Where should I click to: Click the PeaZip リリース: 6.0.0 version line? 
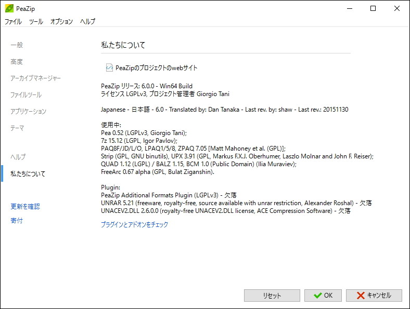click(x=147, y=86)
